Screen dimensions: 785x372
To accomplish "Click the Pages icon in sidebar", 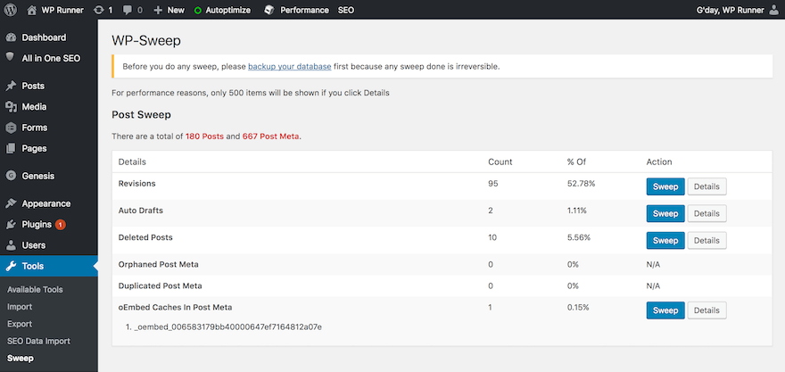I will (11, 149).
